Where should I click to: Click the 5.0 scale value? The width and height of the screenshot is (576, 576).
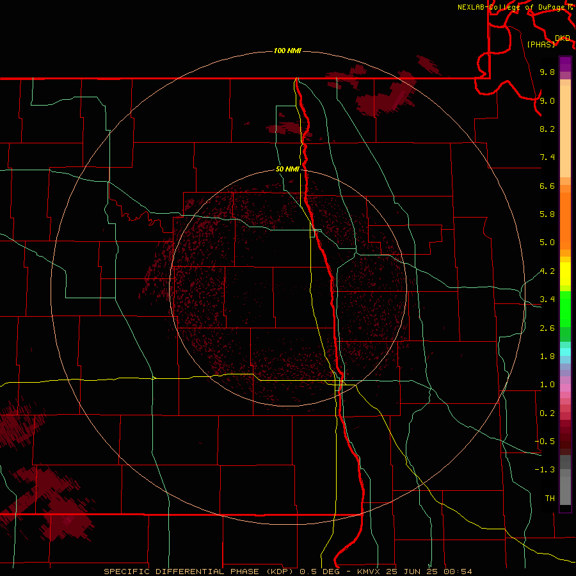point(547,243)
